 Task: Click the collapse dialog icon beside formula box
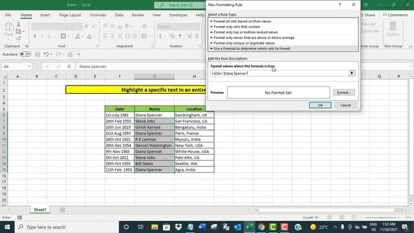[x=352, y=73]
